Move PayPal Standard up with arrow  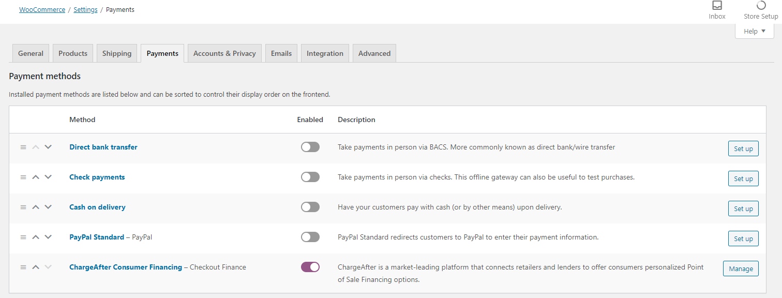click(x=36, y=237)
